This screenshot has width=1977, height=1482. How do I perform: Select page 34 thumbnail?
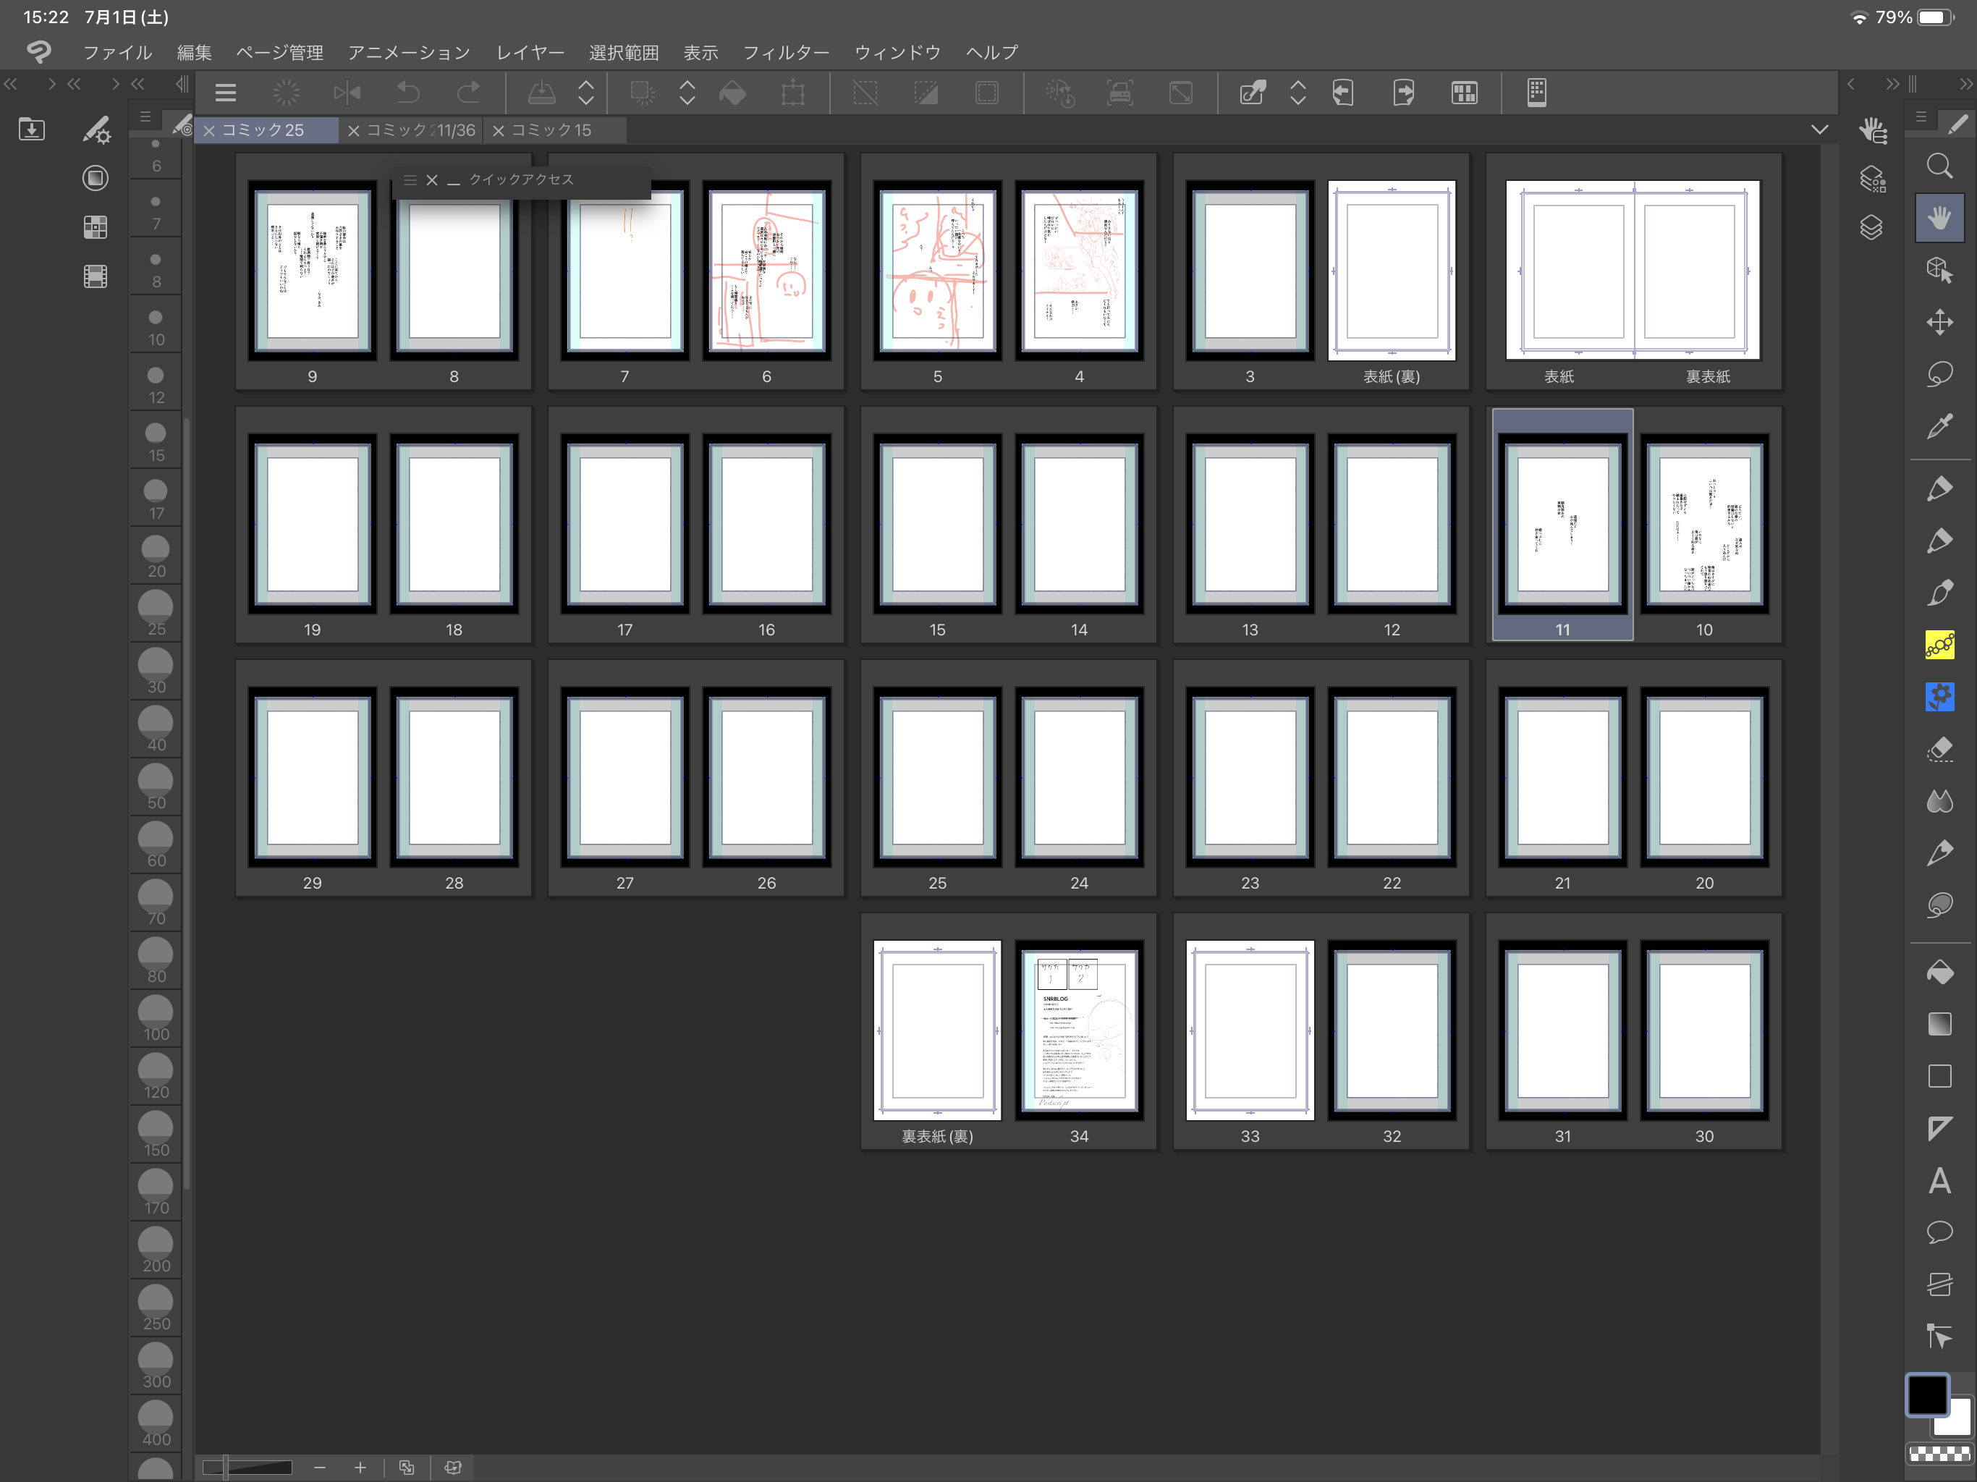tap(1079, 1030)
